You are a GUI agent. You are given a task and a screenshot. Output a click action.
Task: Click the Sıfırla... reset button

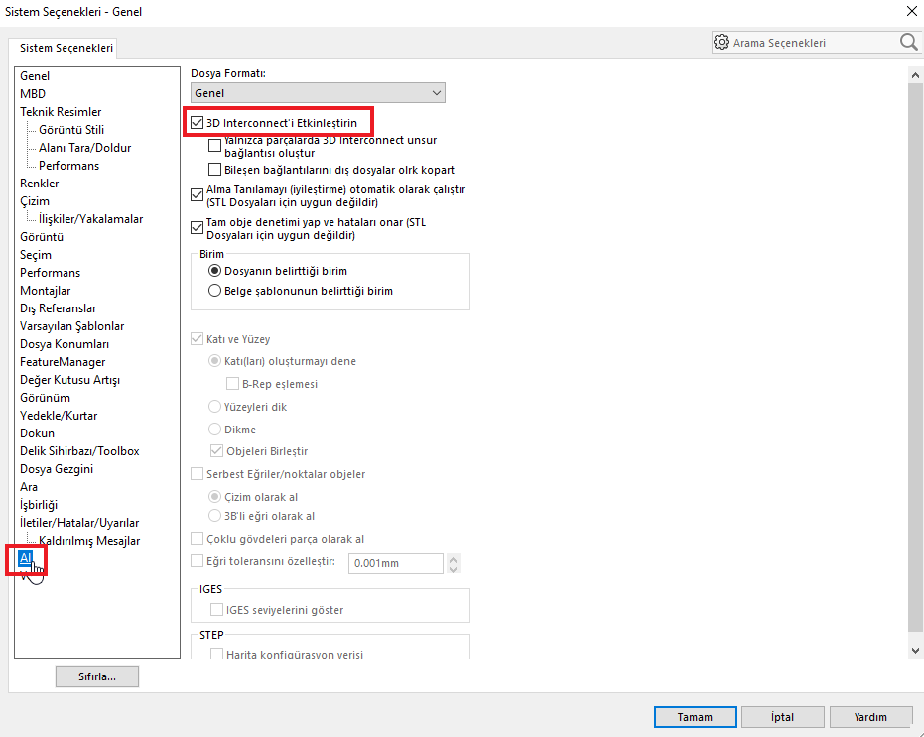pyautogui.click(x=96, y=676)
